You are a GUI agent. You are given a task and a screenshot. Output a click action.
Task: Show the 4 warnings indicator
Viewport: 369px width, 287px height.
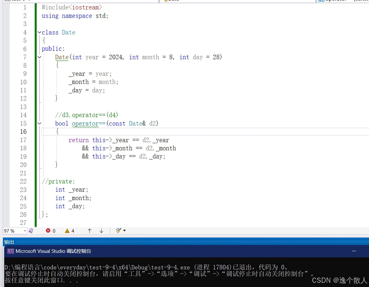pyautogui.click(x=70, y=231)
